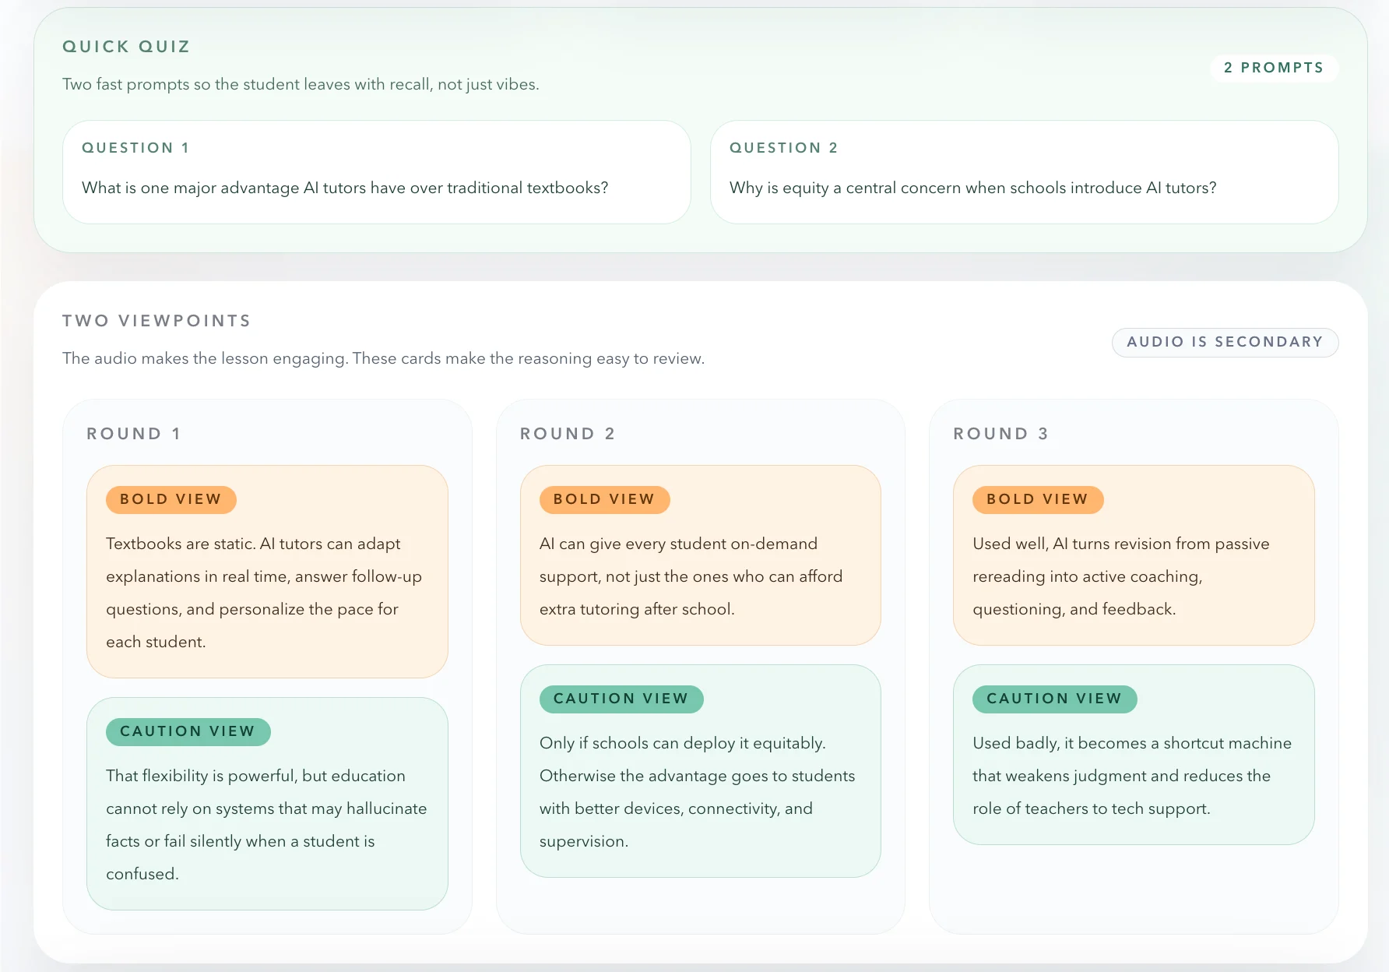
Task: Click the Round 3 'CAUTION VIEW' tag
Action: tap(1054, 699)
